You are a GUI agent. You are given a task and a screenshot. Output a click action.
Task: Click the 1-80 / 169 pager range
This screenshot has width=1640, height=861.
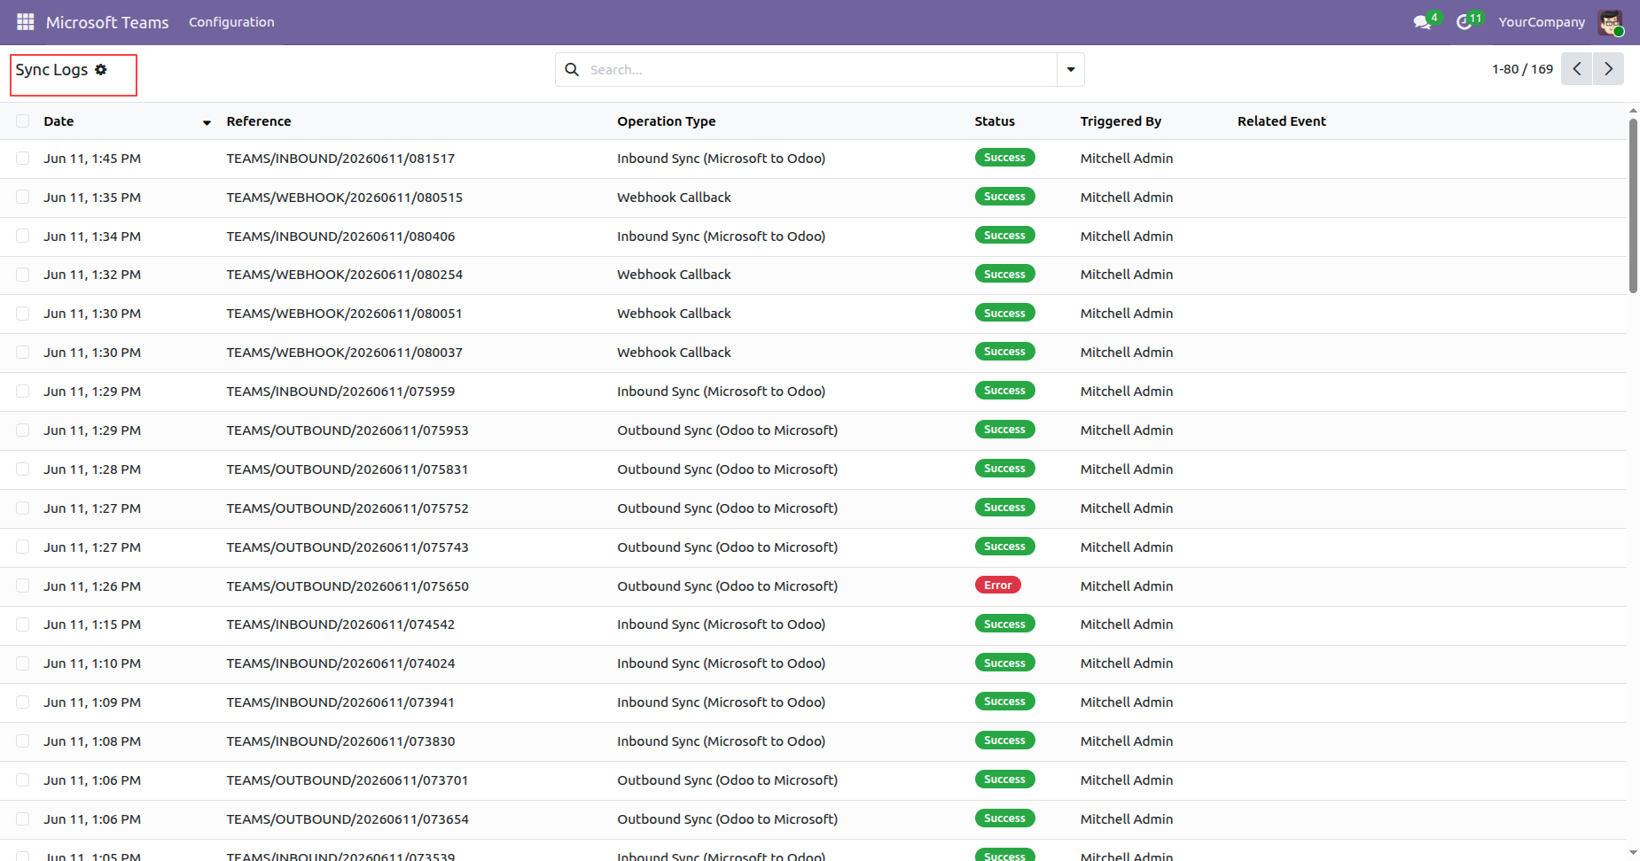coord(1522,69)
